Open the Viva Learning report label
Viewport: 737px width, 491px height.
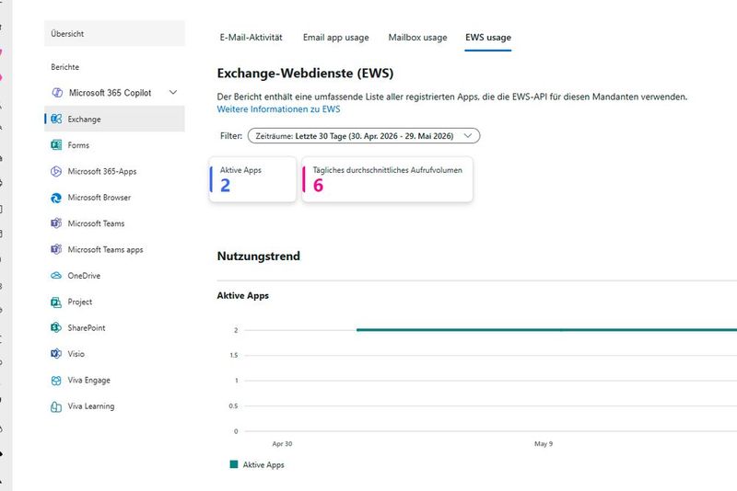coord(90,406)
